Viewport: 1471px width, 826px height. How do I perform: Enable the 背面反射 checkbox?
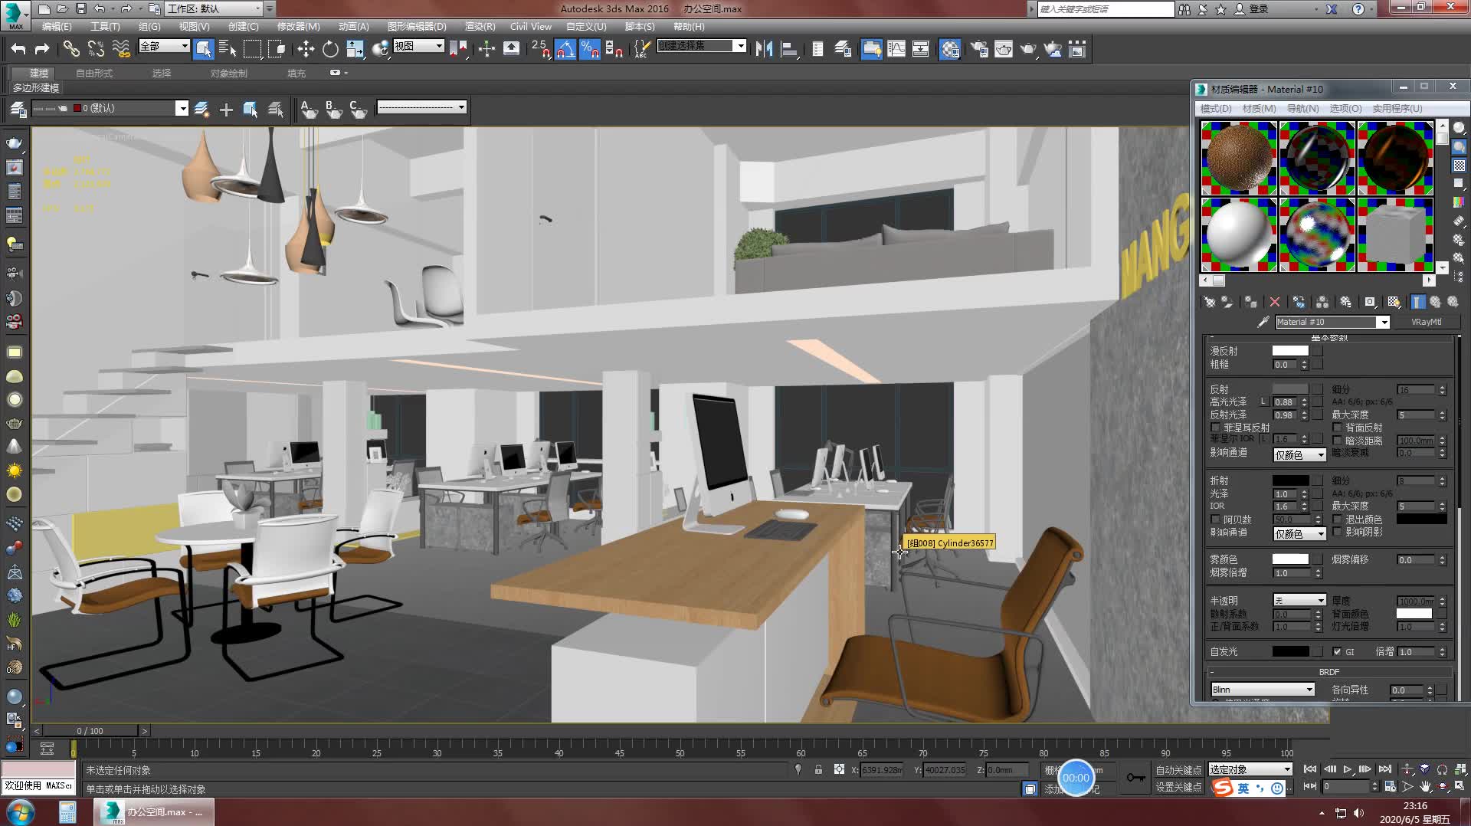point(1338,428)
